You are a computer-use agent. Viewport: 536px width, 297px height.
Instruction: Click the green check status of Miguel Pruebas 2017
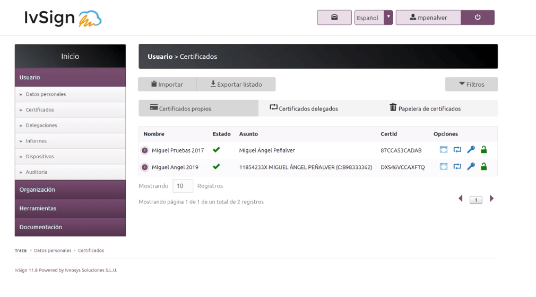coord(217,150)
